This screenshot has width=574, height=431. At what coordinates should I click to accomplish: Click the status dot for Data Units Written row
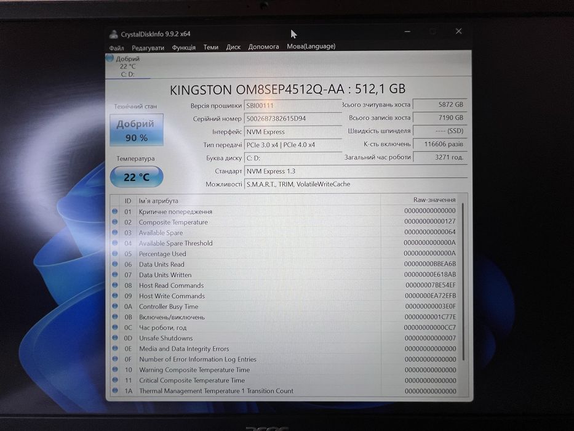pos(115,275)
